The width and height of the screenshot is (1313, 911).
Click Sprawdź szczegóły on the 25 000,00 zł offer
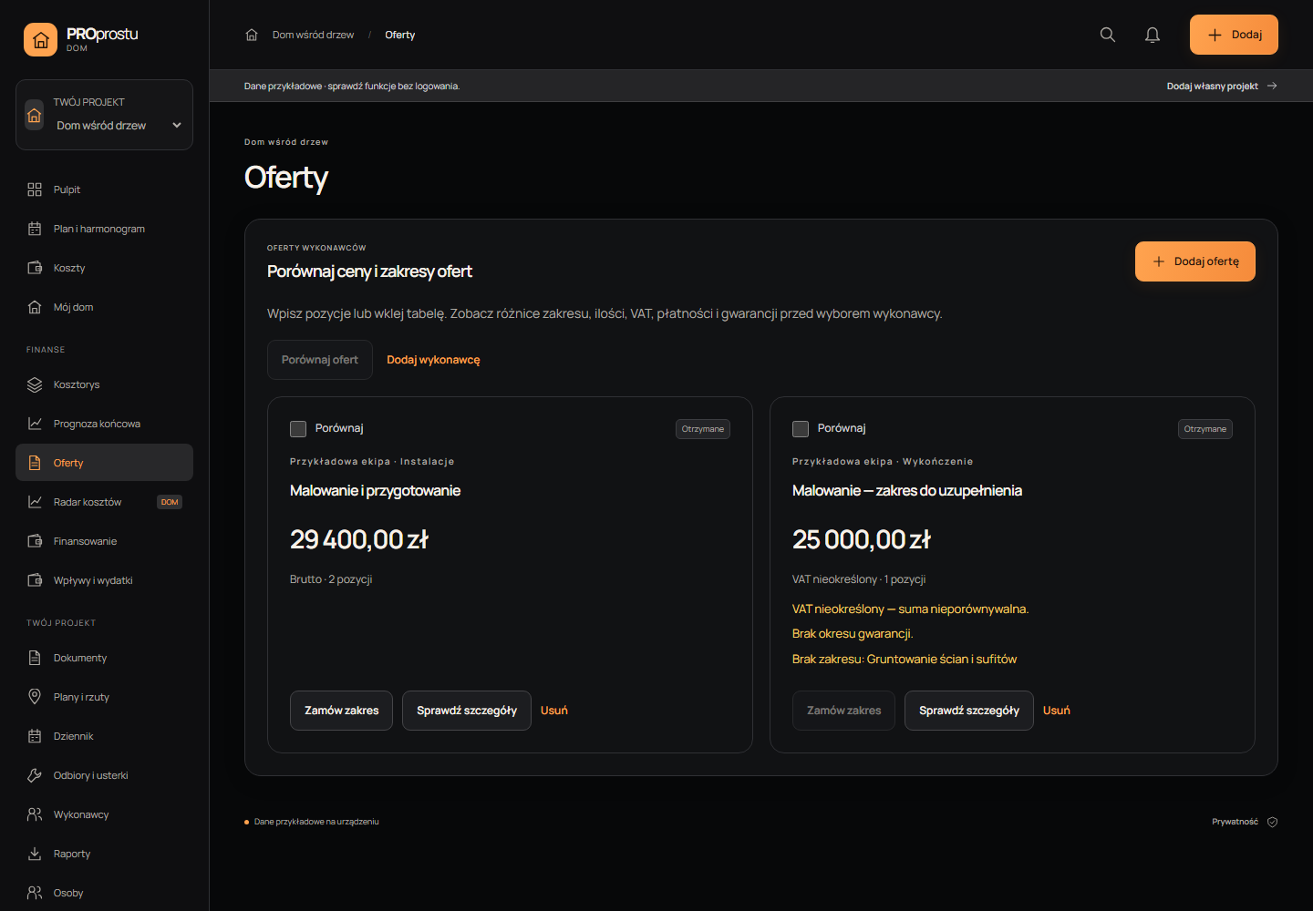click(x=969, y=711)
